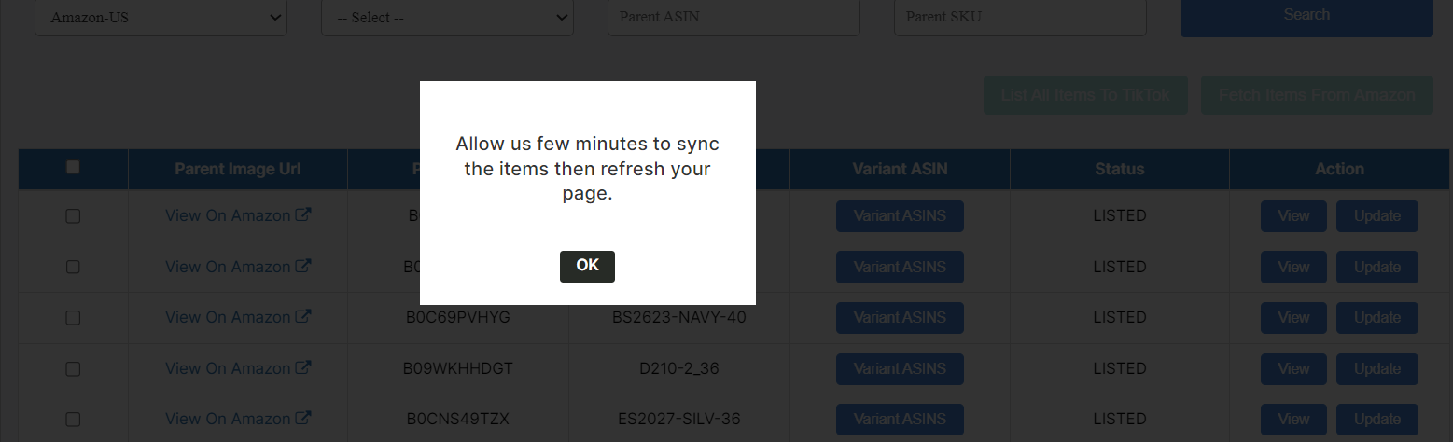Click external link icon for B09WKHHDGT row

(303, 368)
